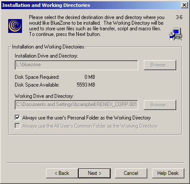Screen dimensions: 190x184
Task: Check the user's Personal Folder checkbox
Action: pos(17,118)
